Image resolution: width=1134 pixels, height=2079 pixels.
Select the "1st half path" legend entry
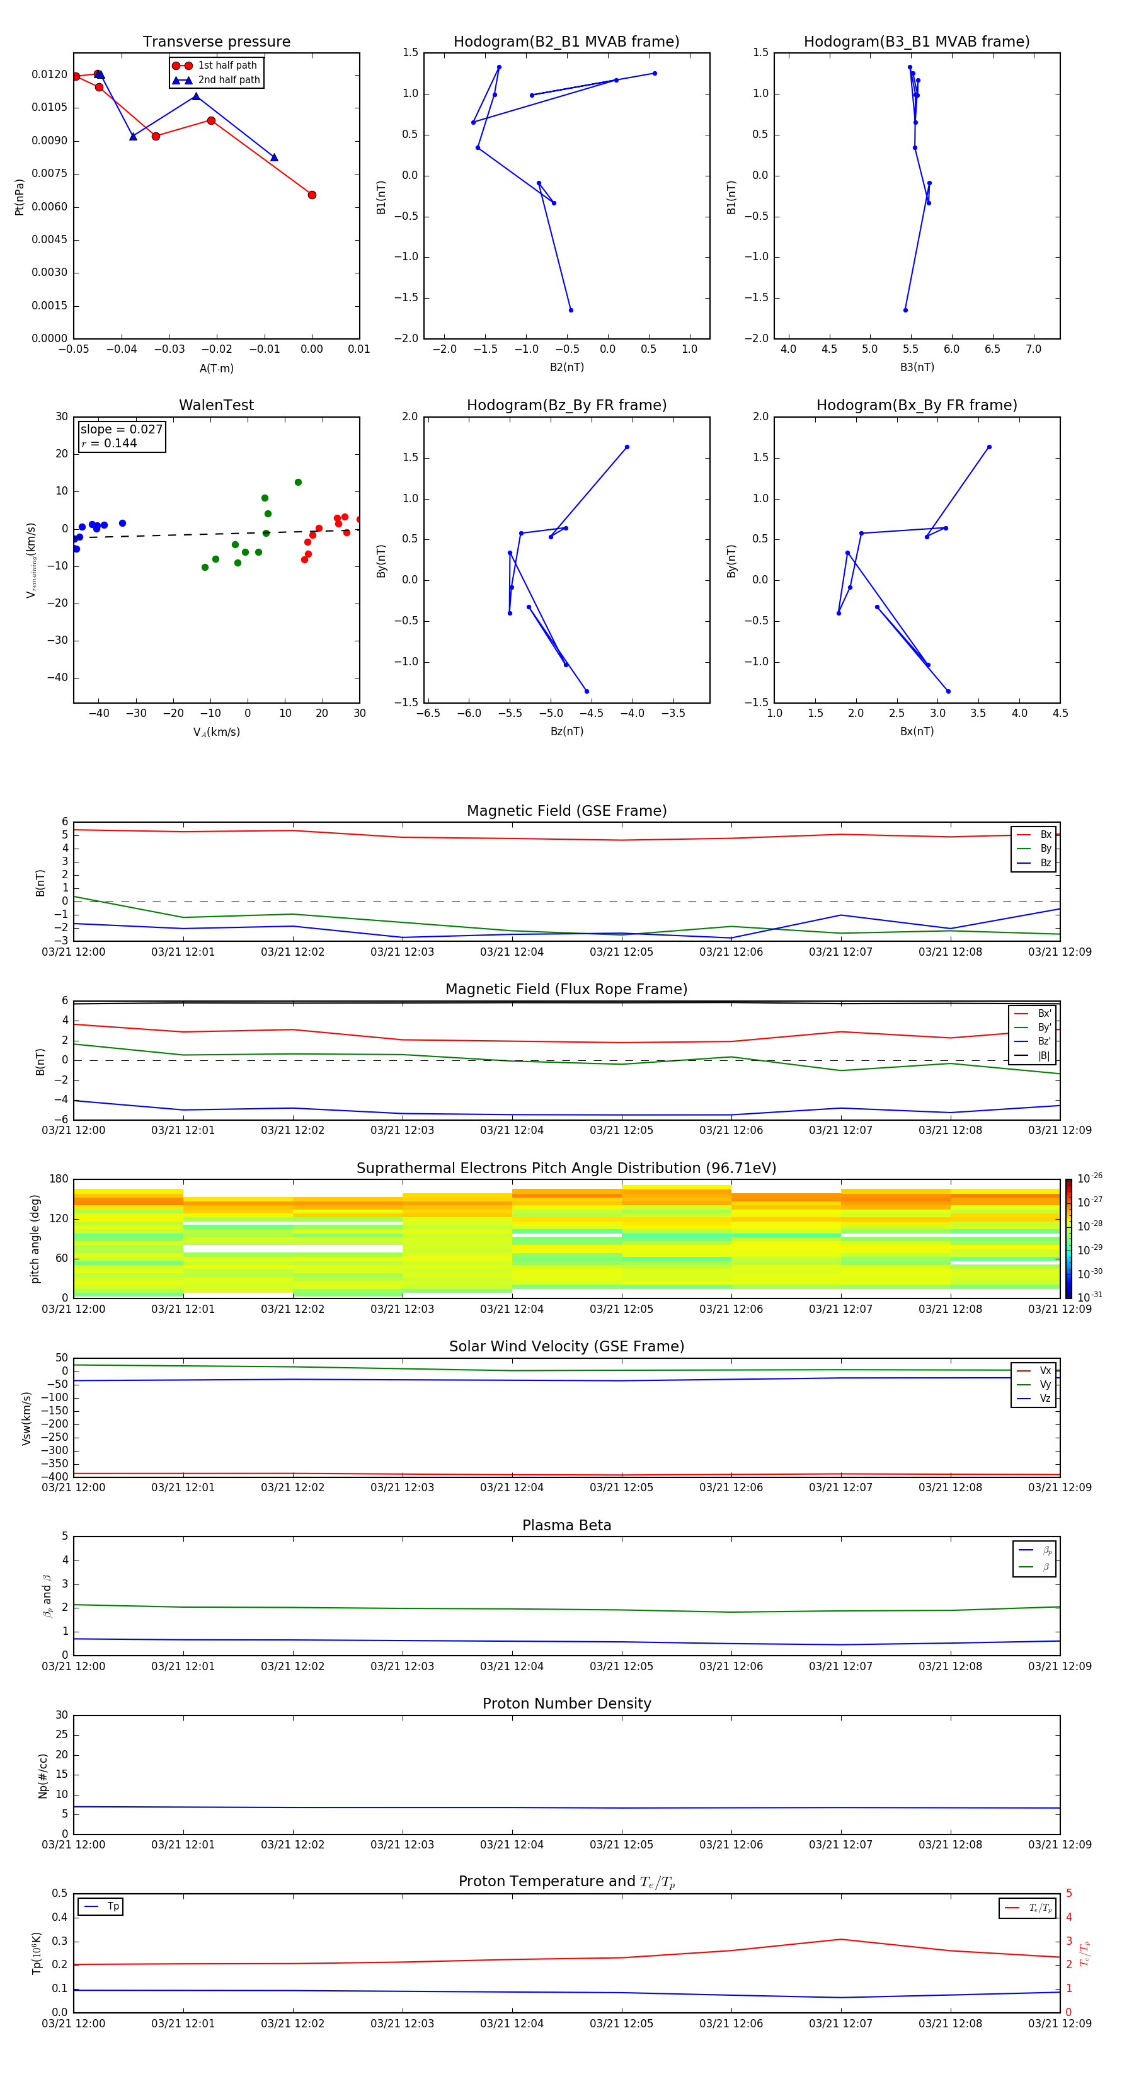215,66
